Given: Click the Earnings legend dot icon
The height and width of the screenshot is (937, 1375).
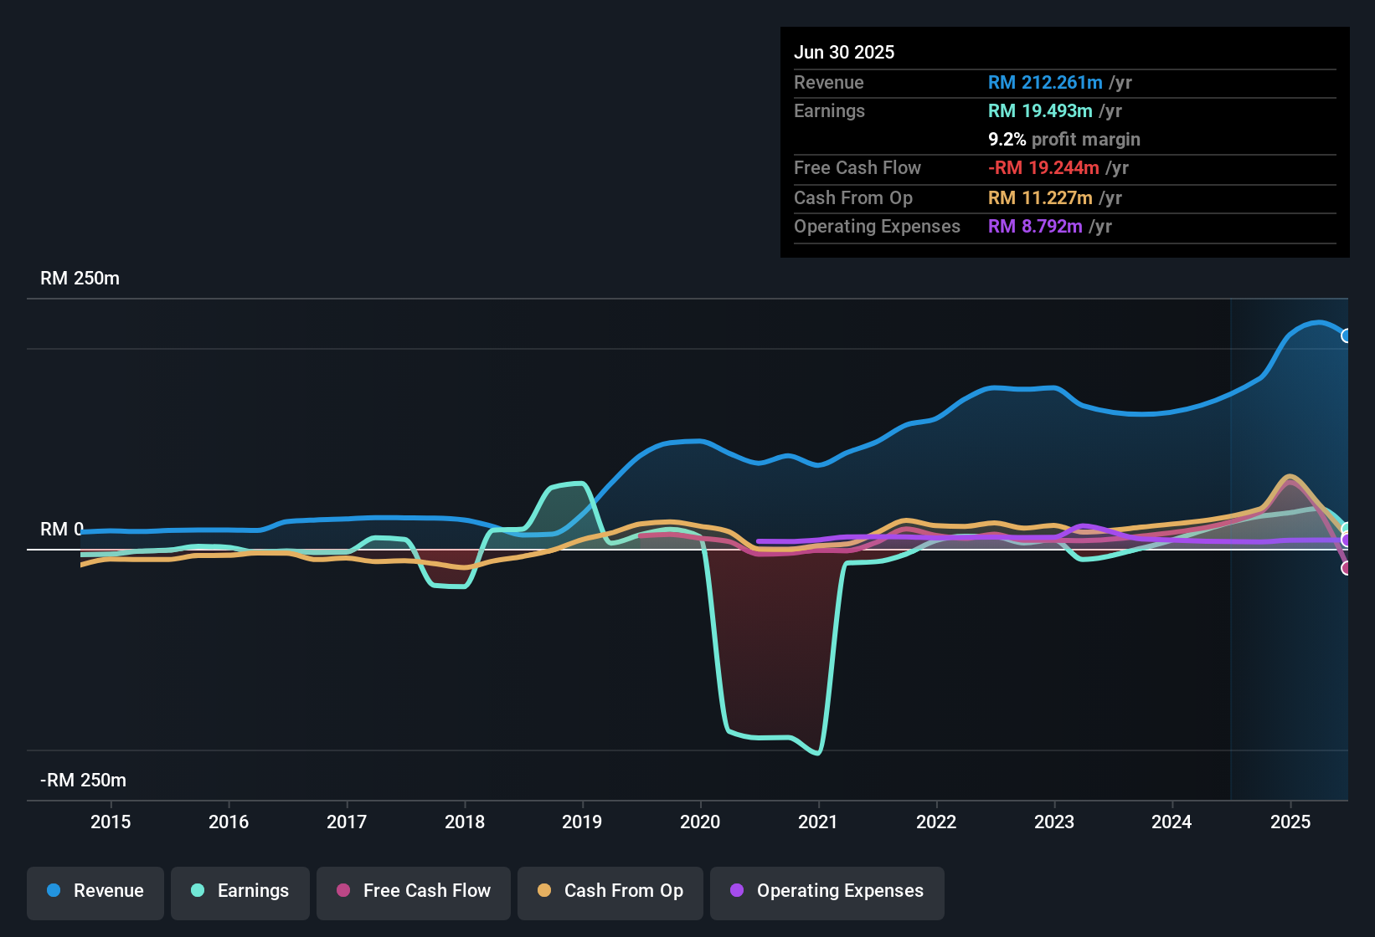Looking at the screenshot, I should coord(198,891).
